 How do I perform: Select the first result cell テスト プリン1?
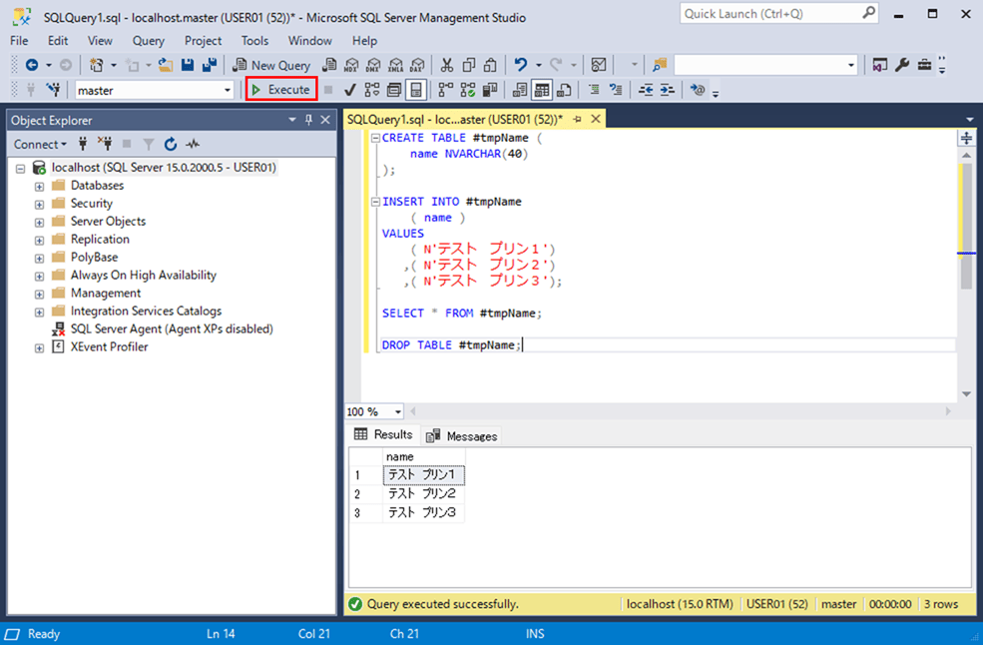(424, 475)
